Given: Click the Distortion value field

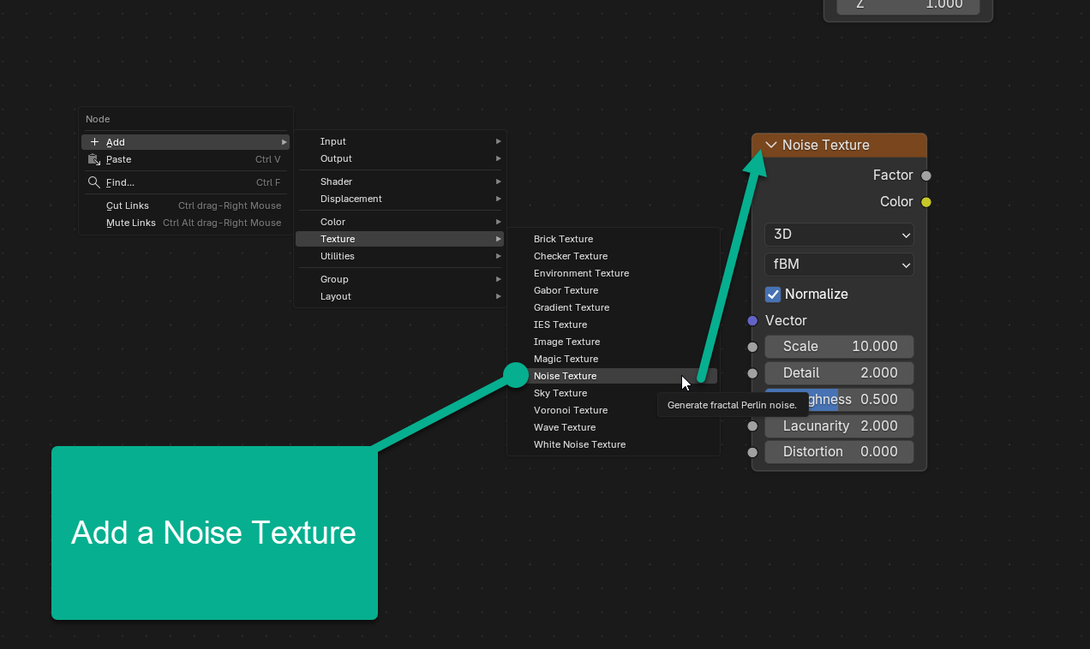Looking at the screenshot, I should 839,452.
